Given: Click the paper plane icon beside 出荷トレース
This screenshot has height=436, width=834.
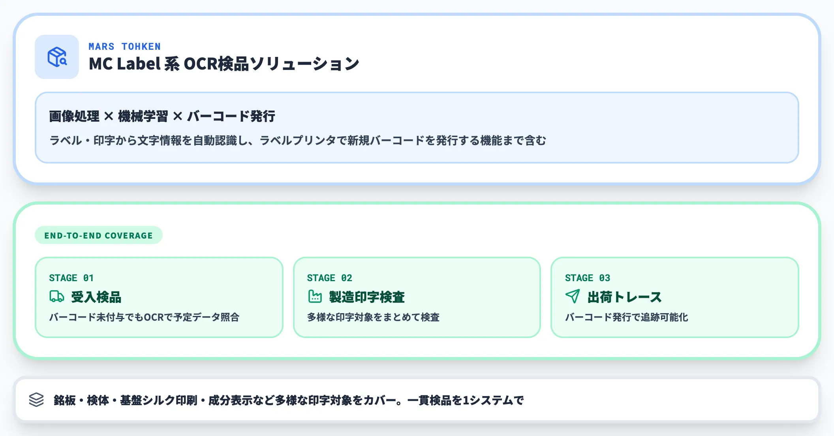Looking at the screenshot, I should pos(573,296).
